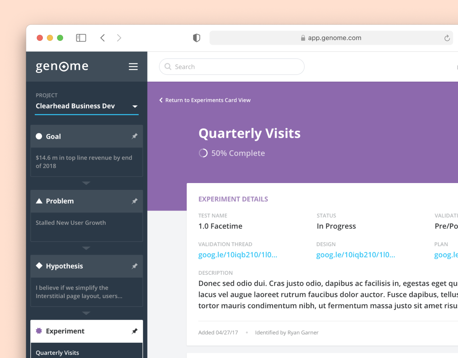Click the Goal circle icon
This screenshot has height=358, width=458.
click(x=39, y=136)
